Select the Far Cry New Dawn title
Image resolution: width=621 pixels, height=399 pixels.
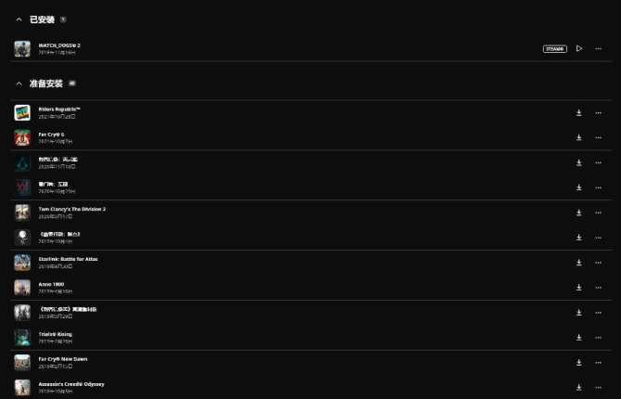click(63, 359)
